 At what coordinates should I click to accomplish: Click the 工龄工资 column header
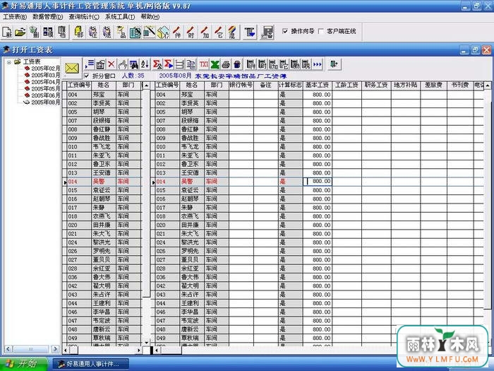coord(347,86)
